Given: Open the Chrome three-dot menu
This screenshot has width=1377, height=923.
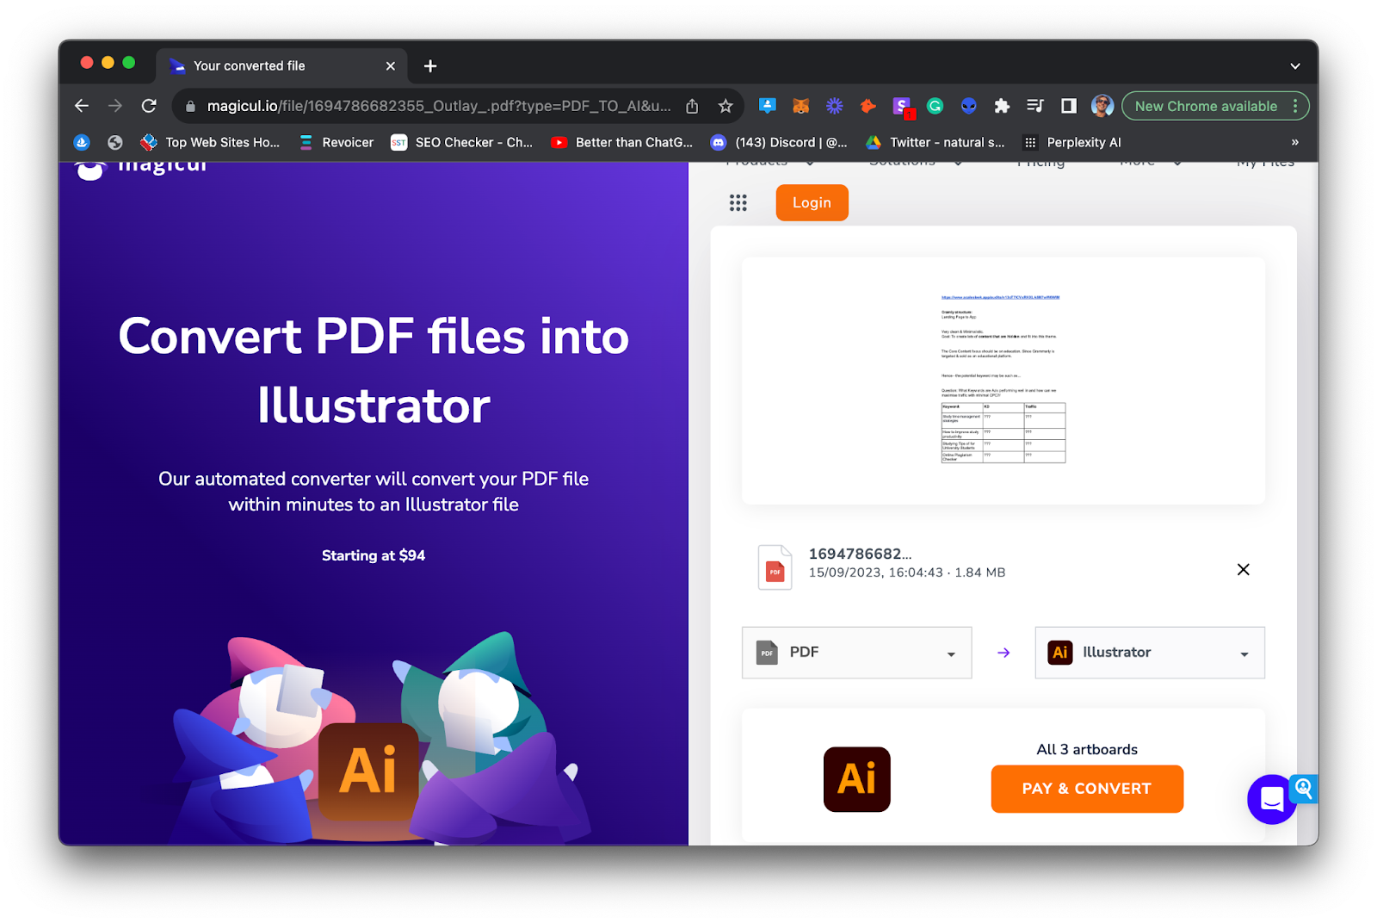Looking at the screenshot, I should (x=1295, y=106).
